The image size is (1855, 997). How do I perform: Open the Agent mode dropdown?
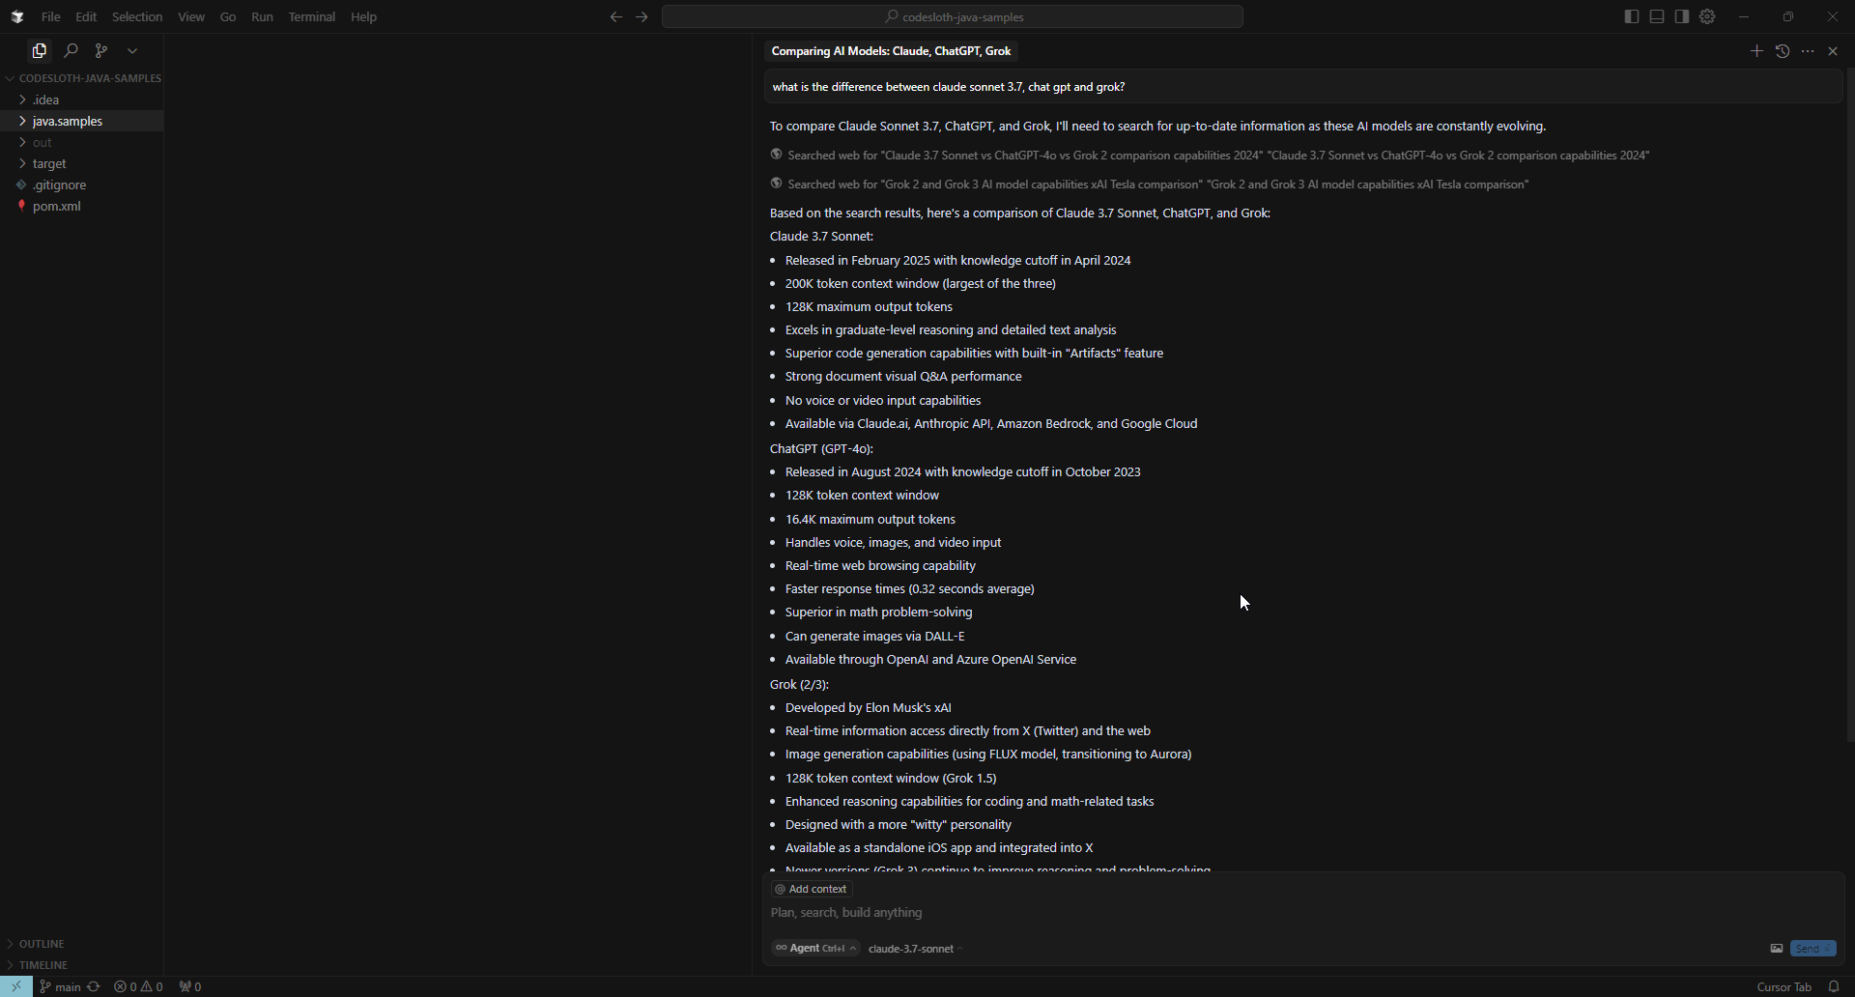816,949
